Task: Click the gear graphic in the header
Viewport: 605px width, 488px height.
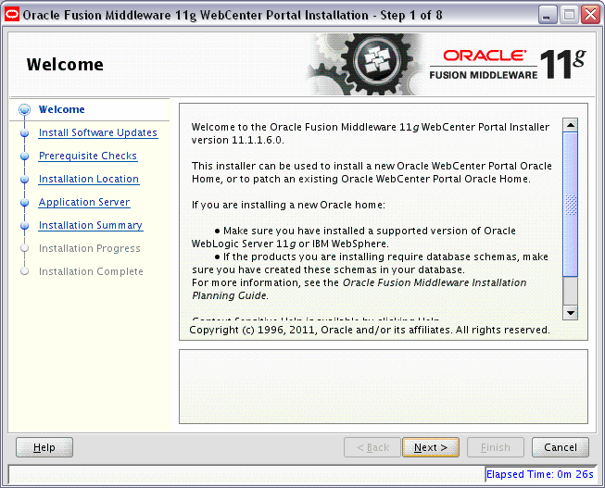Action: (x=367, y=64)
